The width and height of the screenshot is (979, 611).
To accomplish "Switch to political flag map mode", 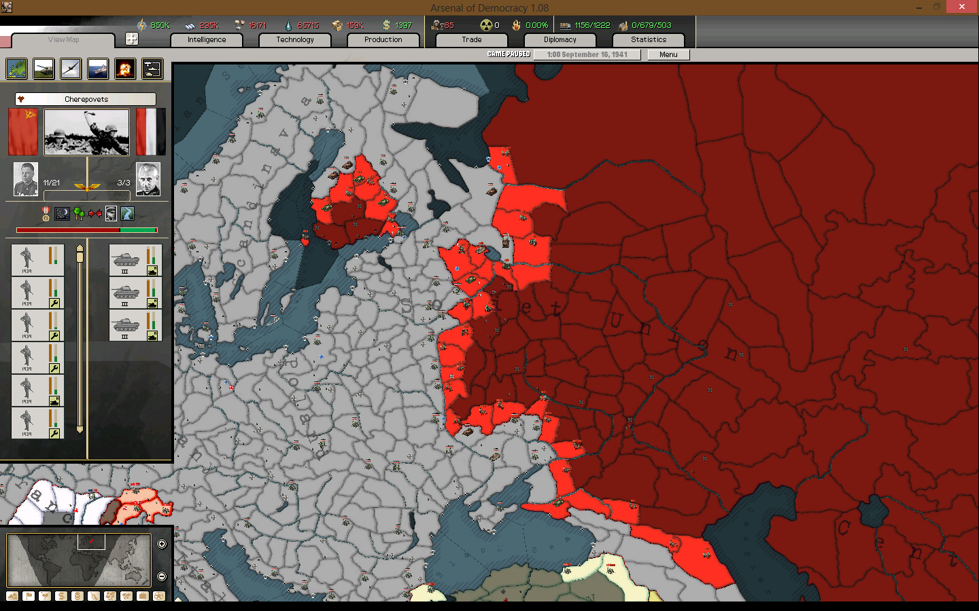I will pyautogui.click(x=29, y=596).
